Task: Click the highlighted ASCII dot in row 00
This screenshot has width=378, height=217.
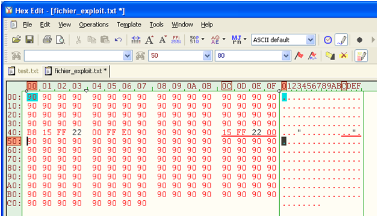Action: [x=285, y=97]
